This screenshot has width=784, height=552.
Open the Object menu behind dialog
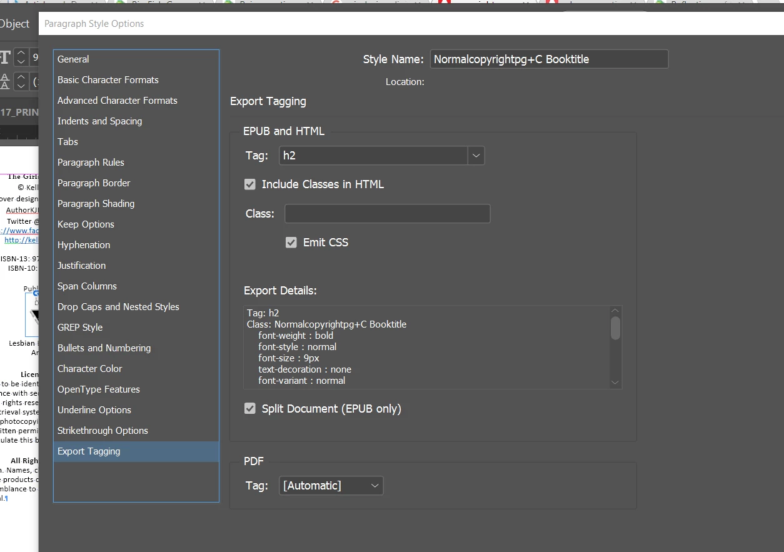14,24
